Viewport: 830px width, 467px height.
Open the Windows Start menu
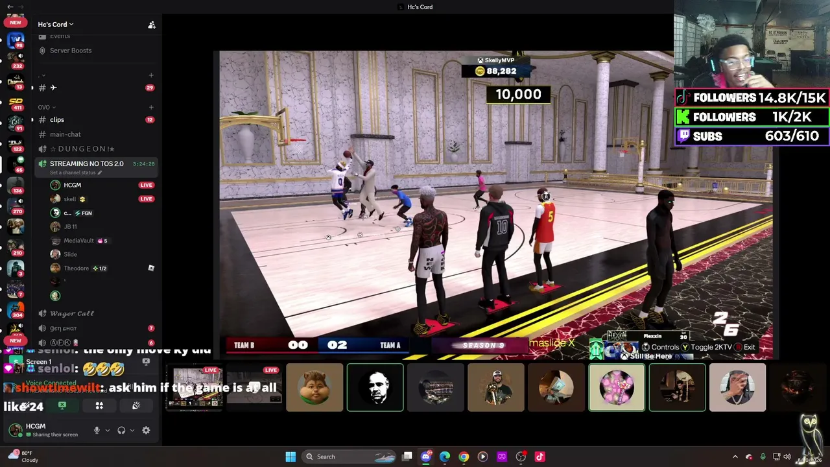290,457
